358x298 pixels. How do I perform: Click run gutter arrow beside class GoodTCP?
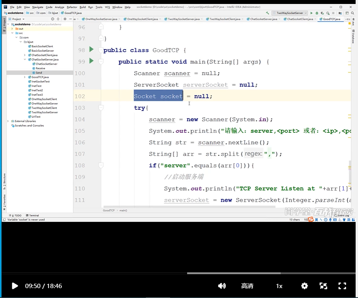pos(91,49)
